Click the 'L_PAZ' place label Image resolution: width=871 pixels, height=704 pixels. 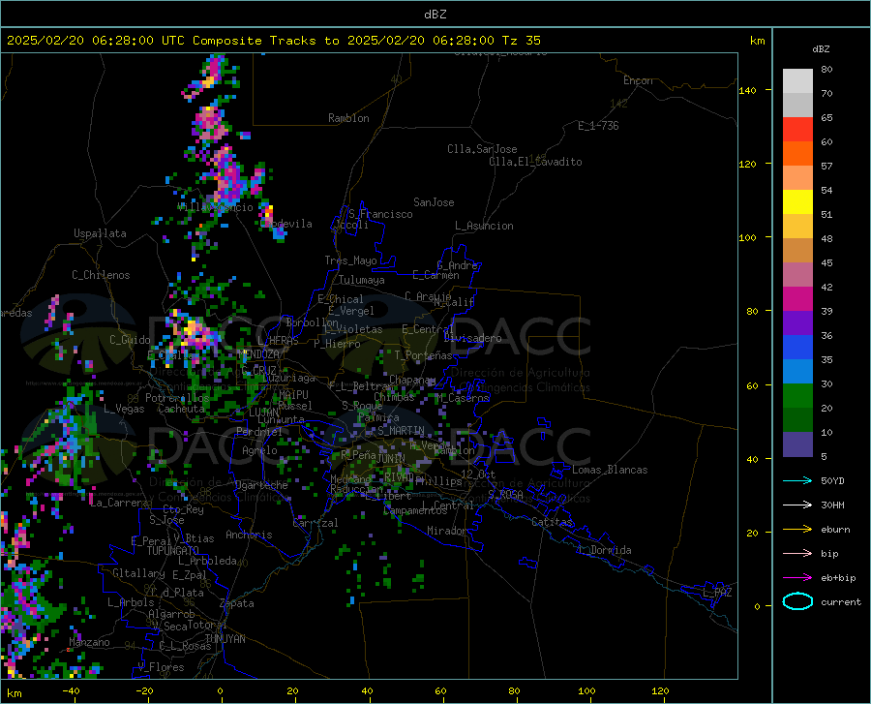pos(717,593)
